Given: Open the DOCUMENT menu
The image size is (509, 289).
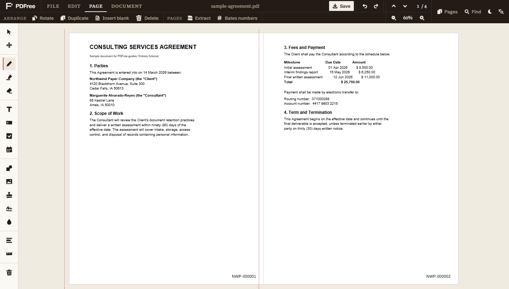Looking at the screenshot, I should pyautogui.click(x=127, y=6).
